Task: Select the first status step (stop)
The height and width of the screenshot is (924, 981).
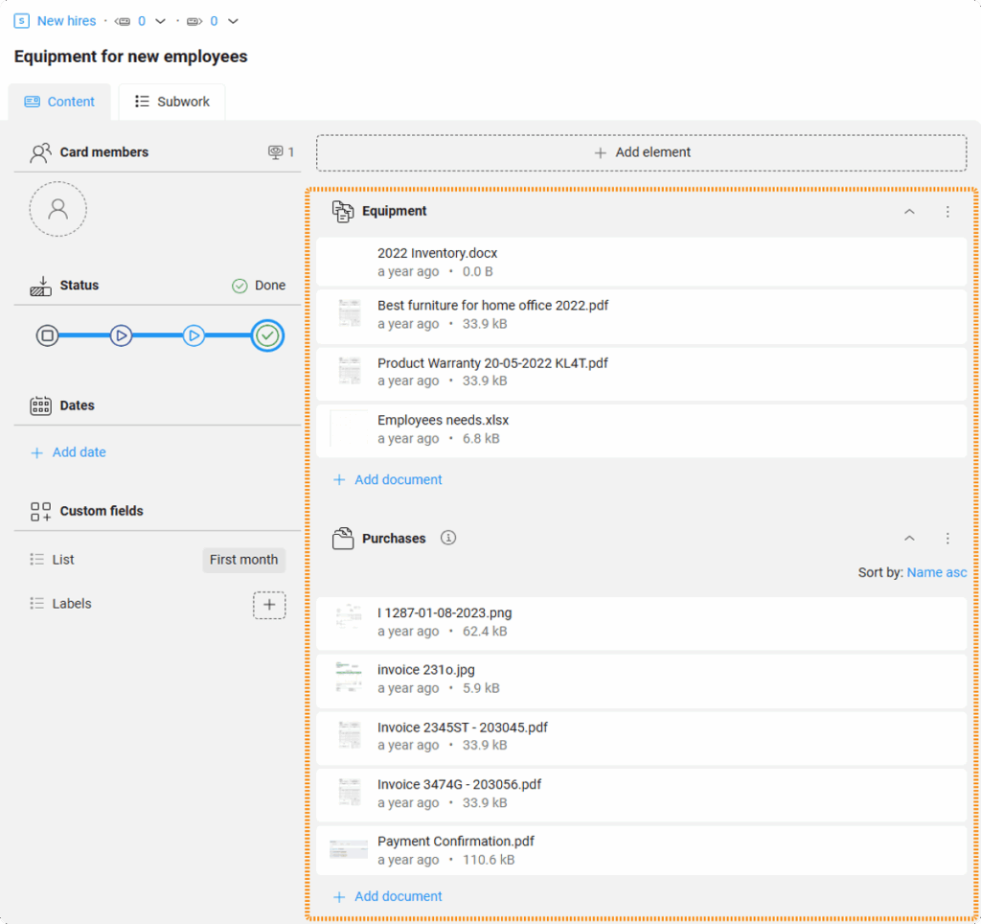Action: pyautogui.click(x=47, y=335)
